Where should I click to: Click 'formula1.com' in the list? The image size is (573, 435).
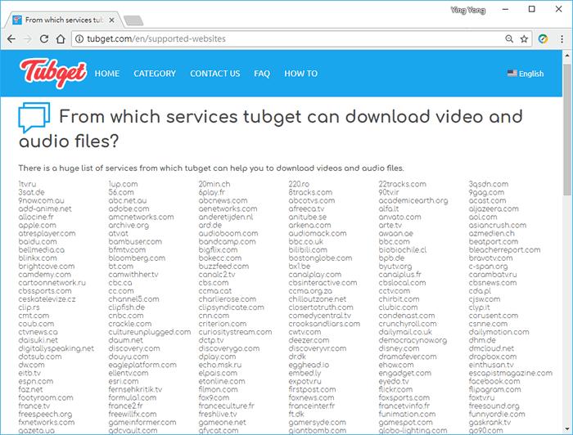tap(133, 397)
